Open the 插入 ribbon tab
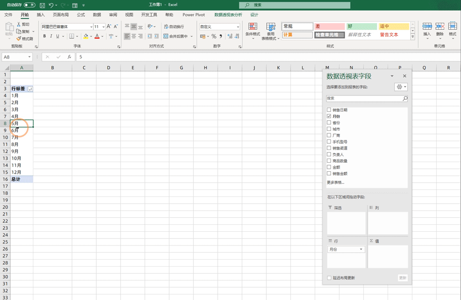The height and width of the screenshot is (300, 461). (x=40, y=15)
